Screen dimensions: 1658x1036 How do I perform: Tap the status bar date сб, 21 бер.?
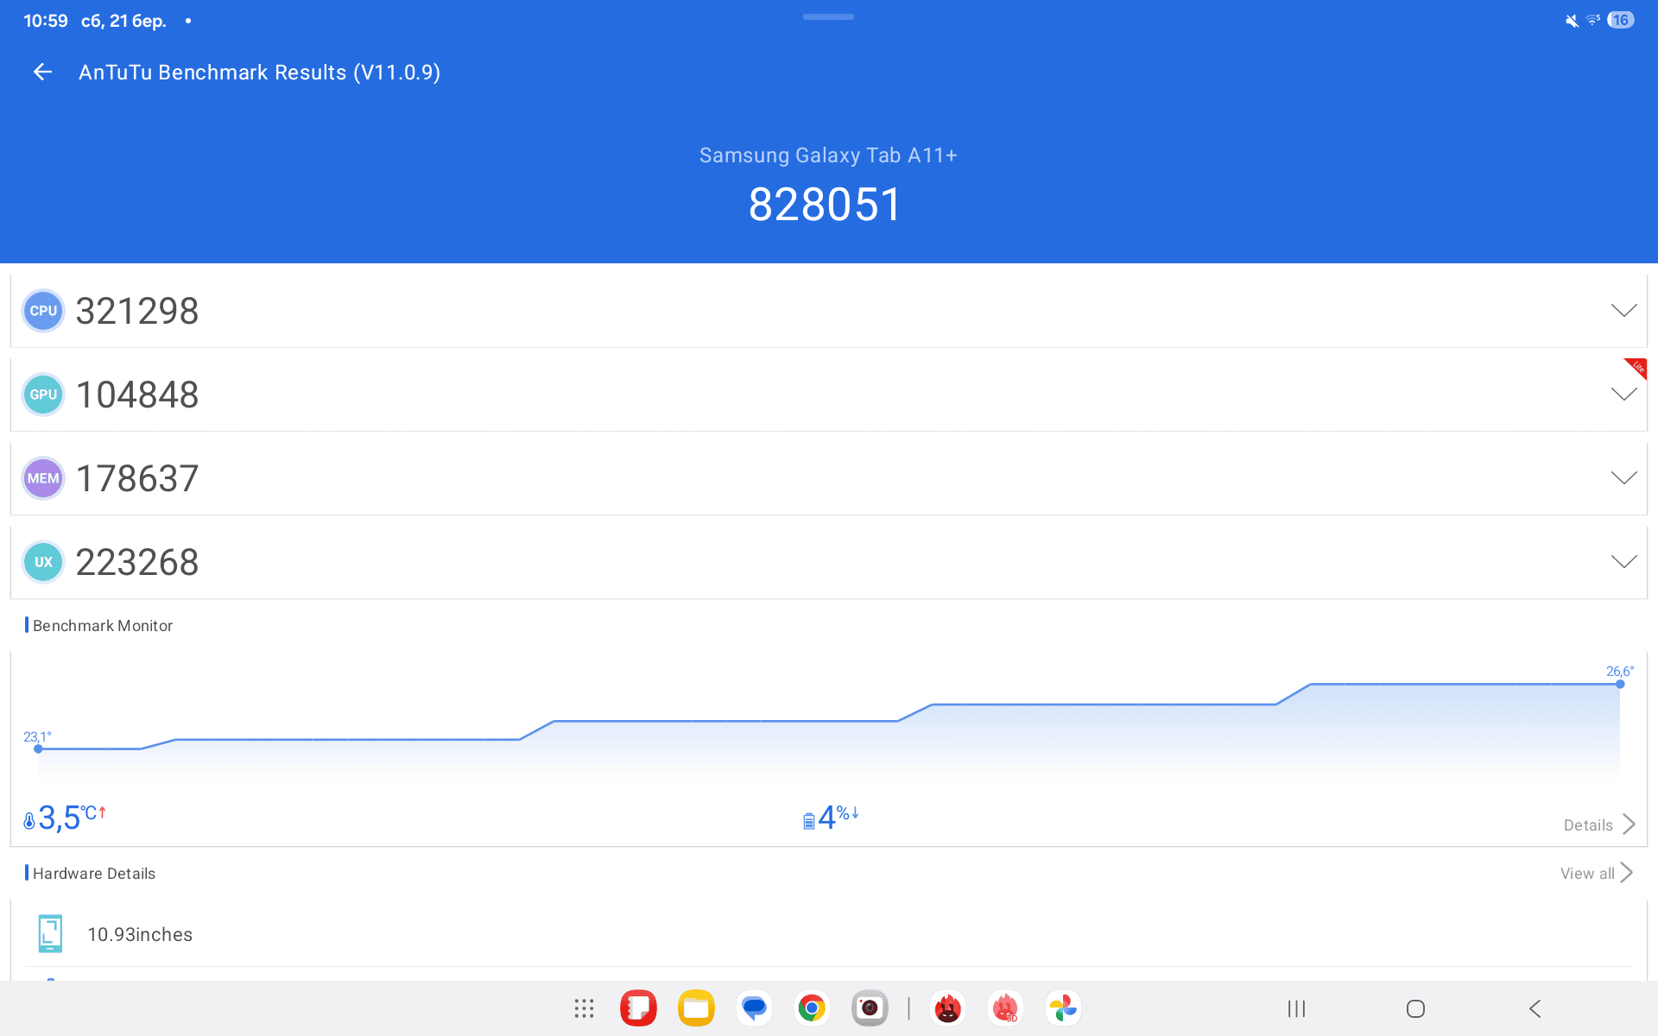[123, 21]
